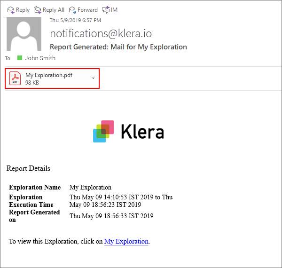Open the attachment dropdown arrow

pos(93,78)
